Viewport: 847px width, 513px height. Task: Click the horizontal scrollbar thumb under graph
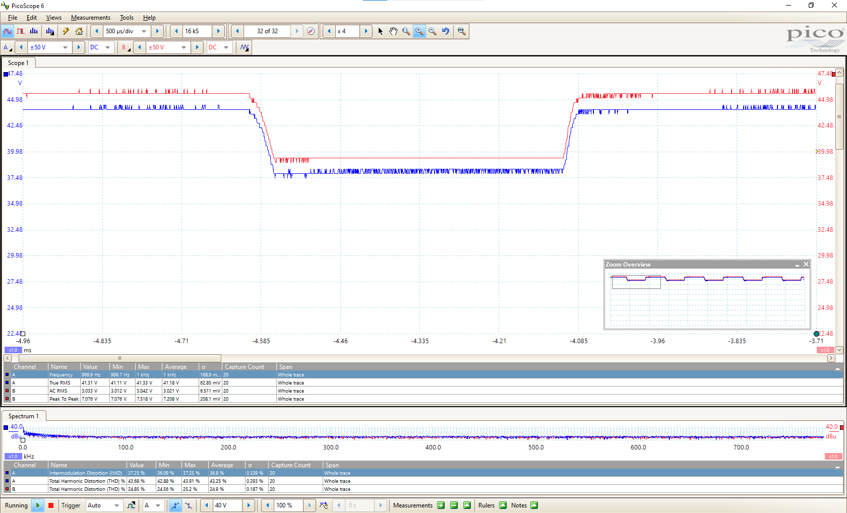tap(120, 358)
